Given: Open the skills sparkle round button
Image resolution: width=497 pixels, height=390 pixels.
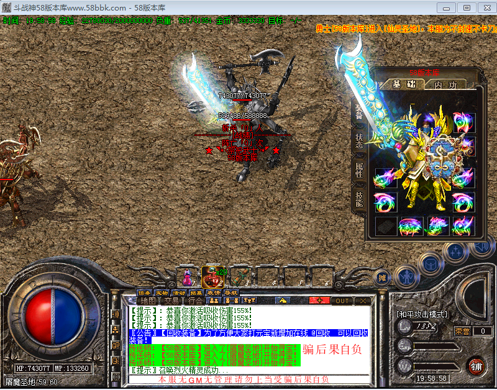Looking at the screenshot, I should (455, 252).
